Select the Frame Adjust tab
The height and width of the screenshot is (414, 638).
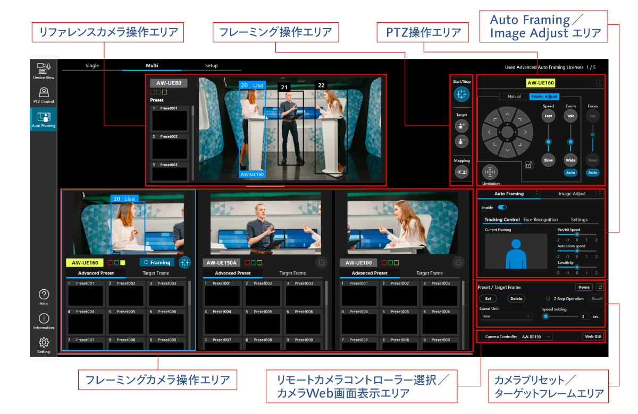point(544,97)
